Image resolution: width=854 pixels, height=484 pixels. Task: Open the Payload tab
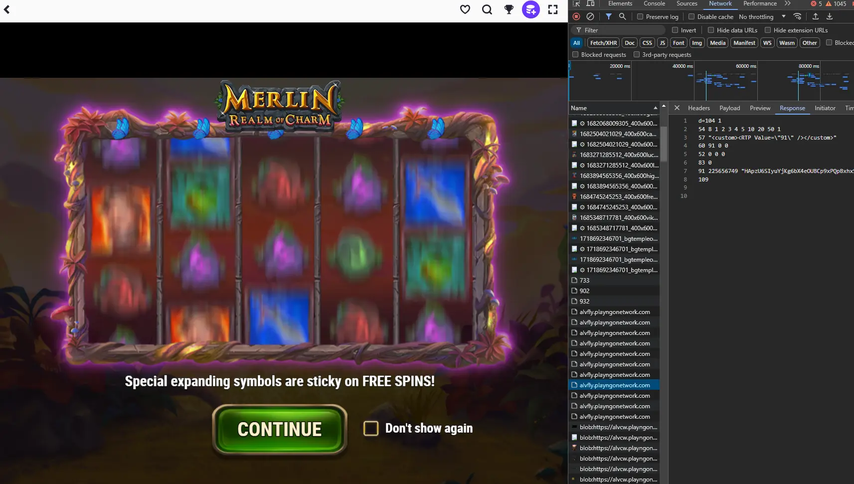(x=730, y=108)
